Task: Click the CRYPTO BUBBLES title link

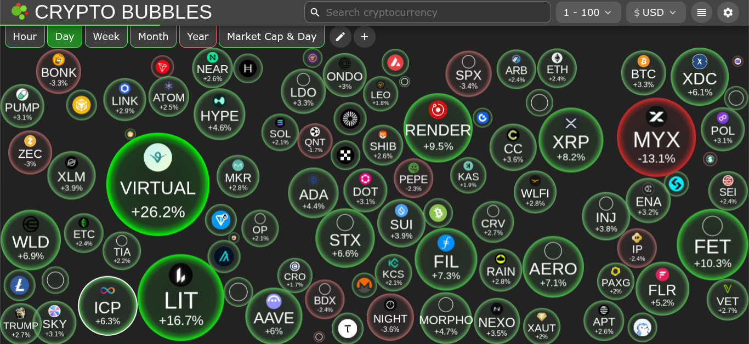Action: pyautogui.click(x=123, y=12)
